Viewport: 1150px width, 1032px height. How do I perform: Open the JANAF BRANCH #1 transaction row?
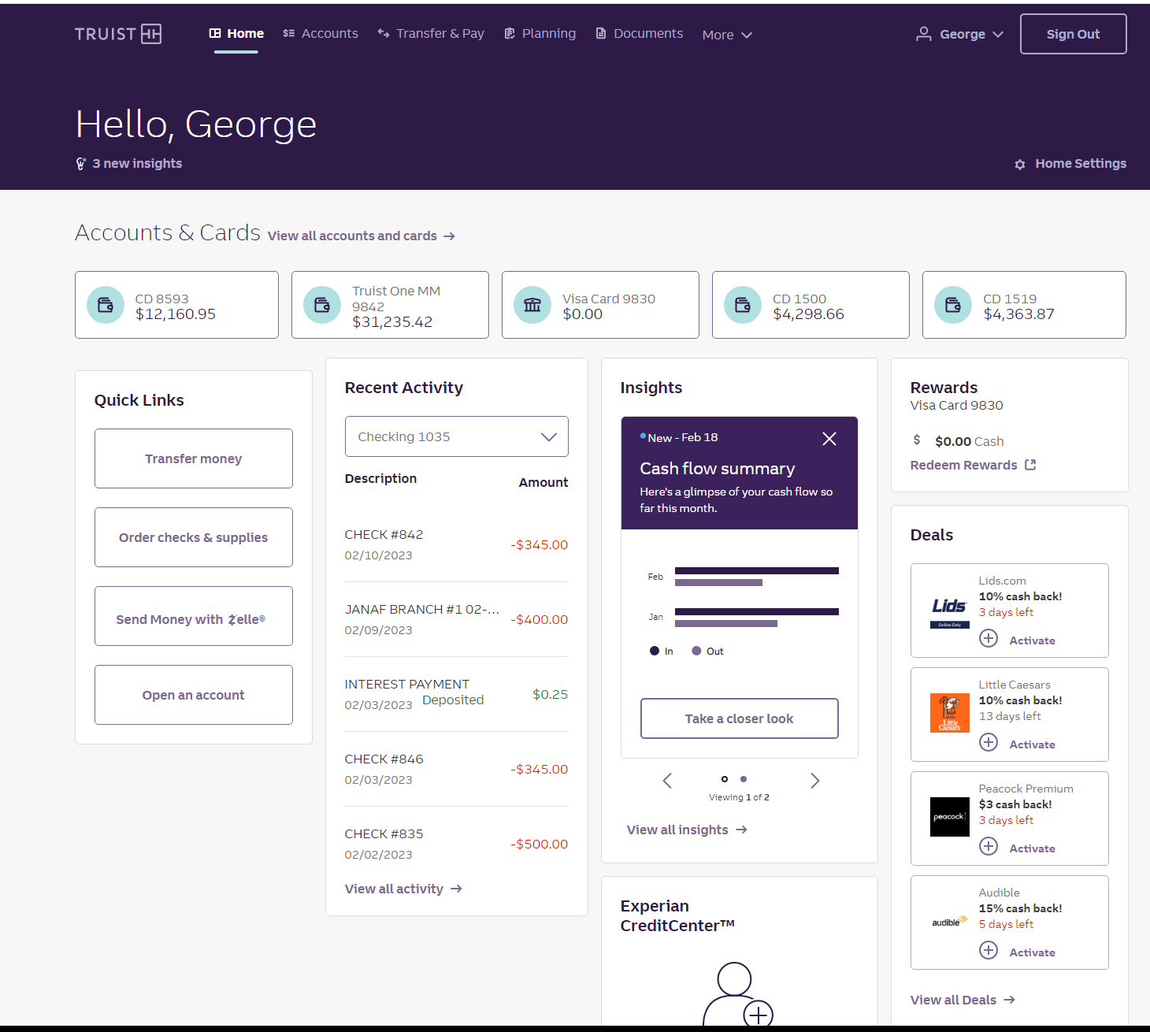(x=457, y=619)
